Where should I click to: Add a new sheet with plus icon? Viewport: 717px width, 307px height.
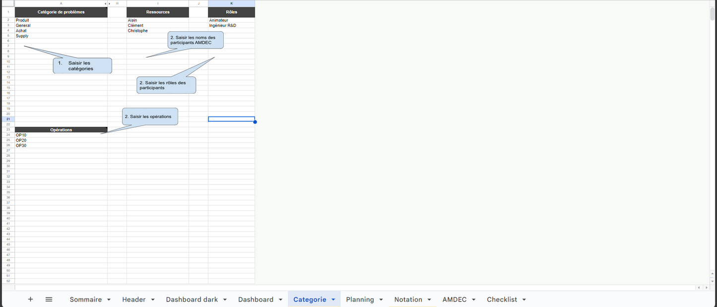30,299
